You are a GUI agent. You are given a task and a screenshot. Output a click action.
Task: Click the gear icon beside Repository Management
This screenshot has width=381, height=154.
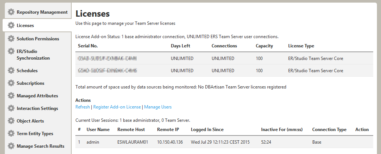click(11, 12)
